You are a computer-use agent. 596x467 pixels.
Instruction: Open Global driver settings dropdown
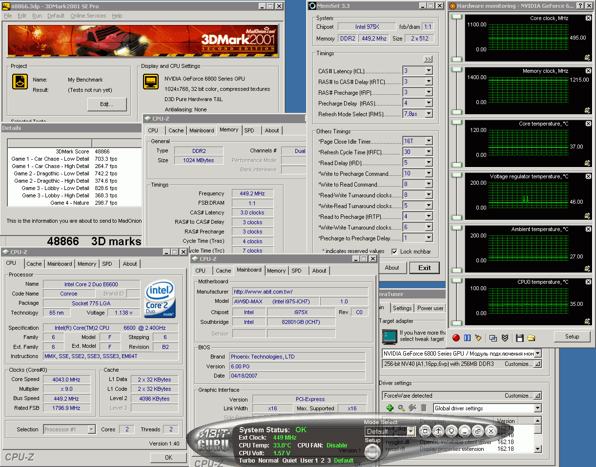(537, 408)
